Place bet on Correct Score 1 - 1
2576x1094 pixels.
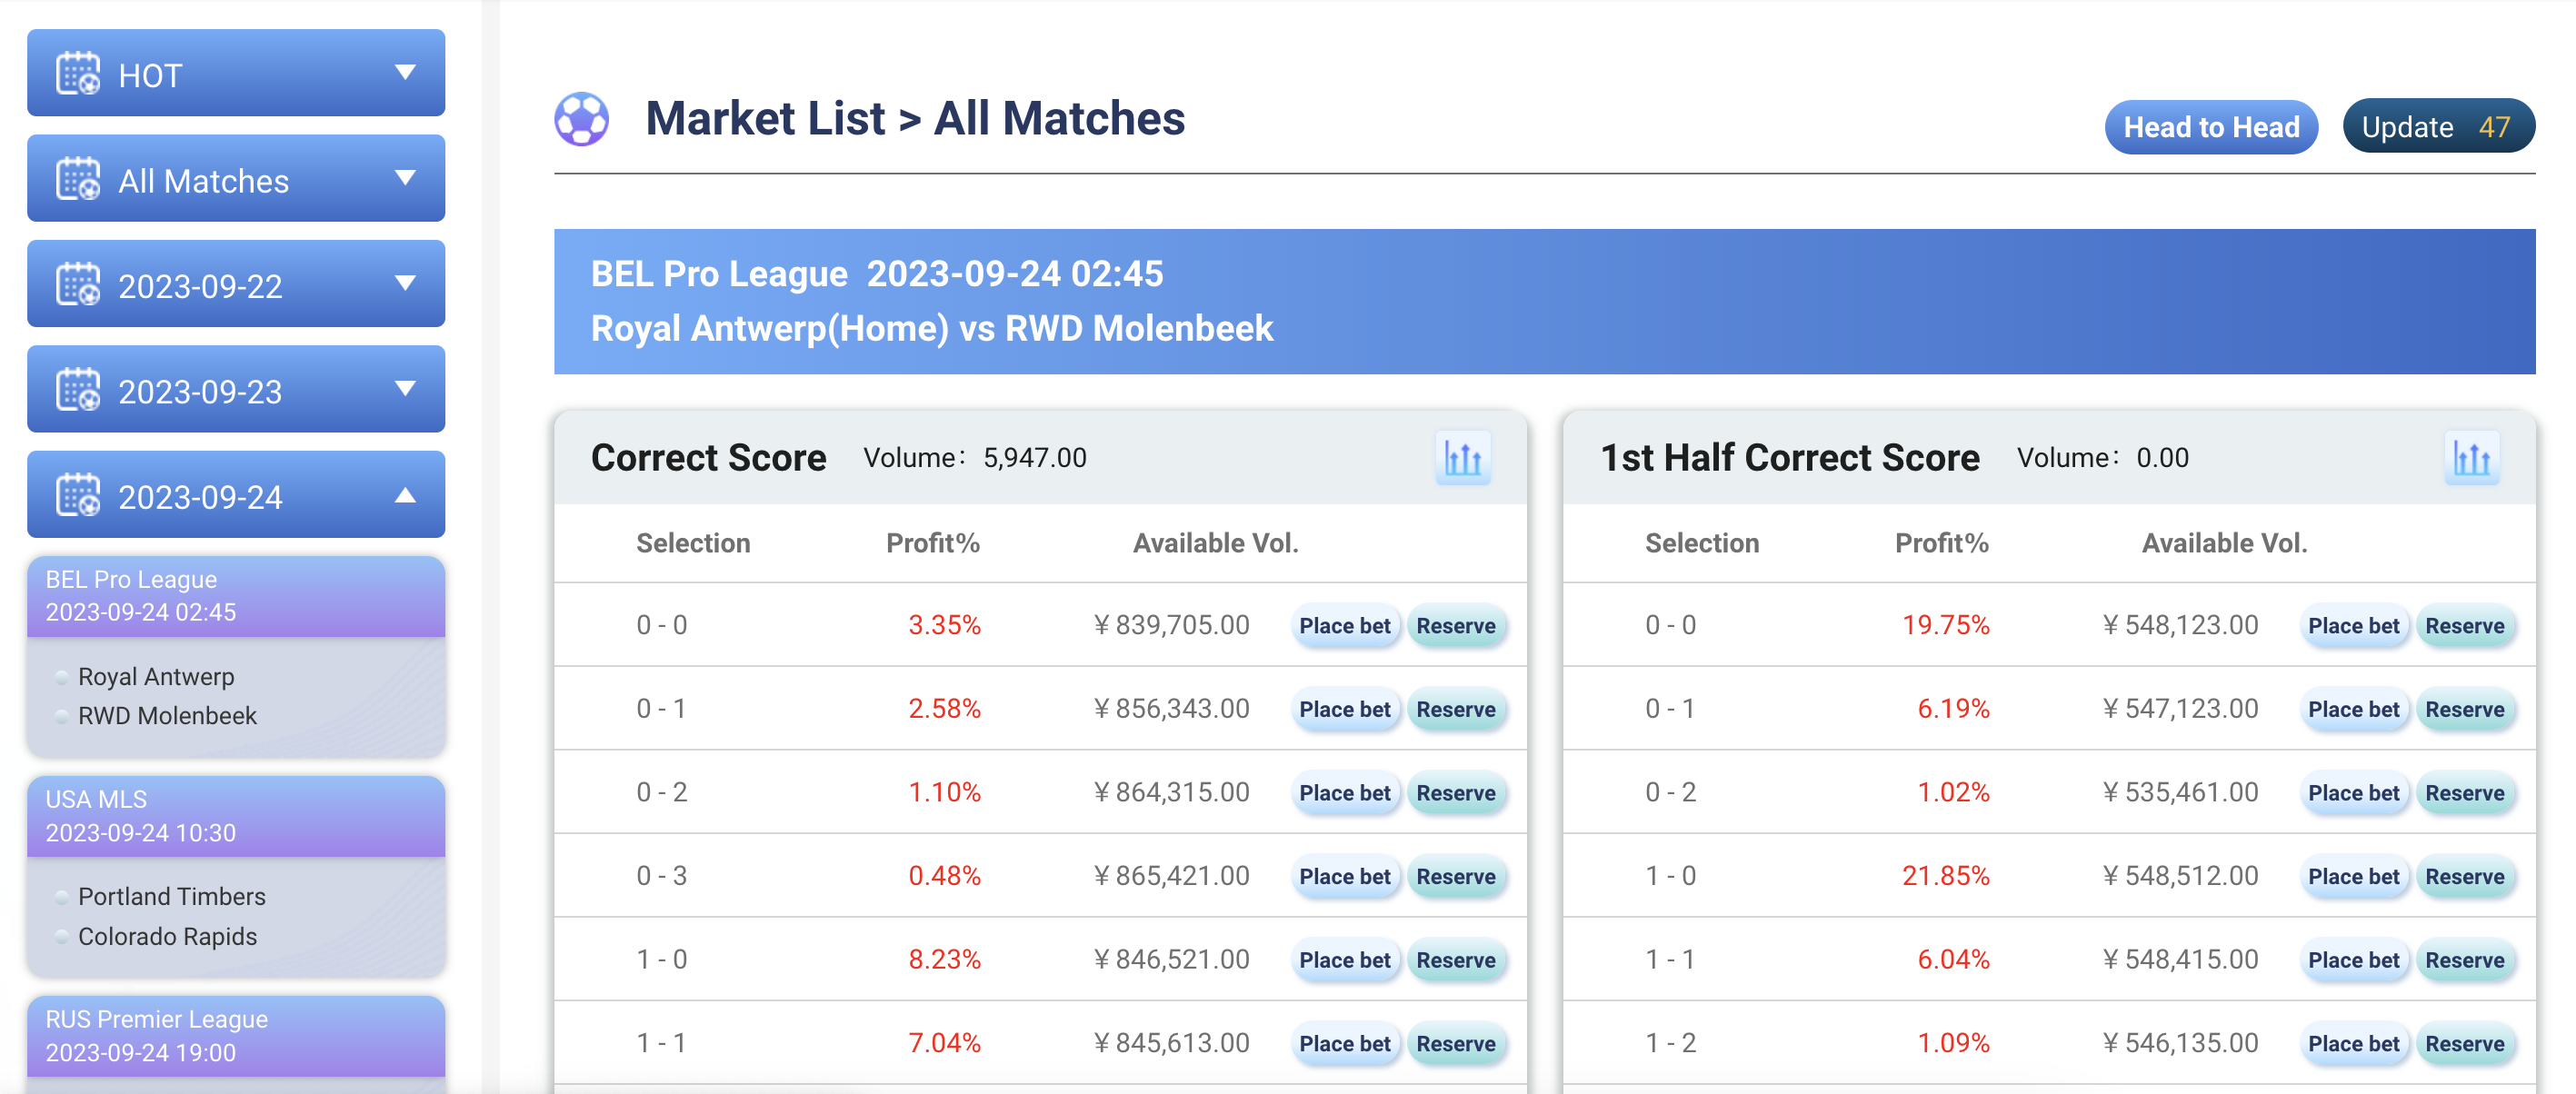click(1345, 1044)
